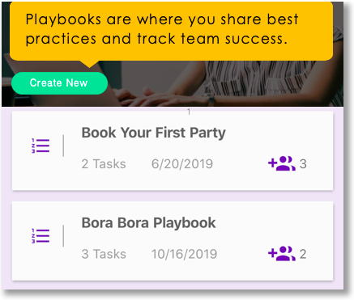
Task: Click the Book Your First Party card background
Action: click(x=173, y=150)
